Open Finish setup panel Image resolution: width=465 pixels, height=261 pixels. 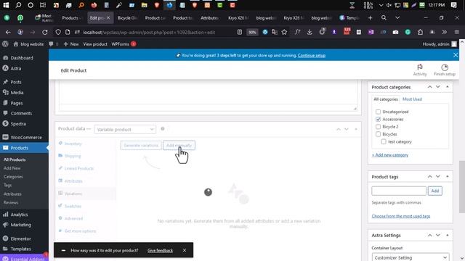[x=444, y=70]
